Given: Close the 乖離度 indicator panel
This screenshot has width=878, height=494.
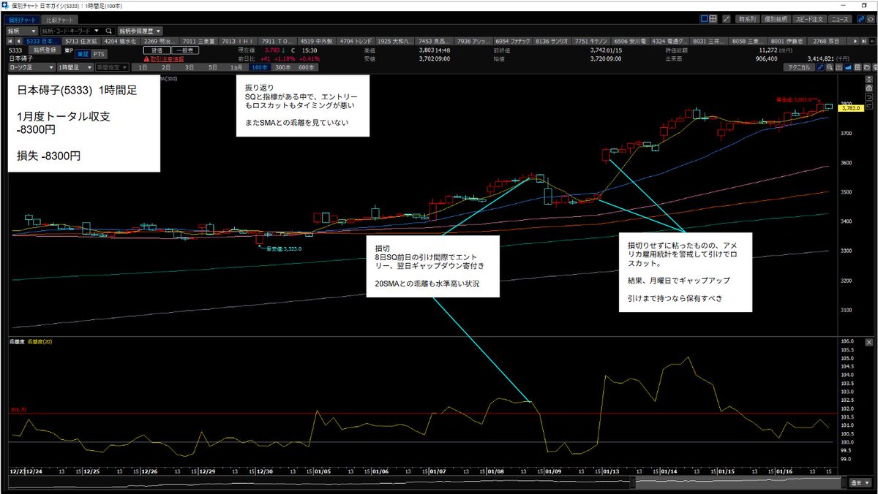Looking at the screenshot, I should (868, 342).
